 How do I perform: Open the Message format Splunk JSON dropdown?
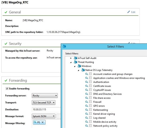coord(44,116)
